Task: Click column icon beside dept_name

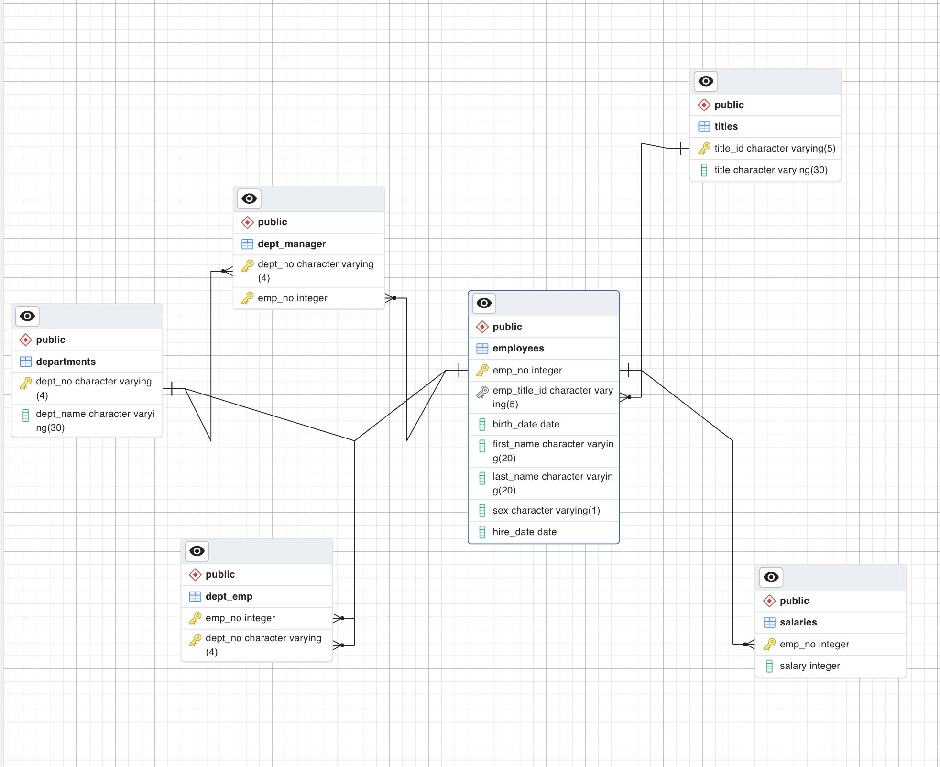Action: [x=25, y=416]
